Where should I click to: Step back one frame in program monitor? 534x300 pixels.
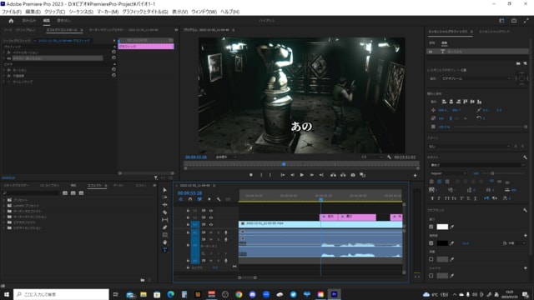(x=292, y=175)
